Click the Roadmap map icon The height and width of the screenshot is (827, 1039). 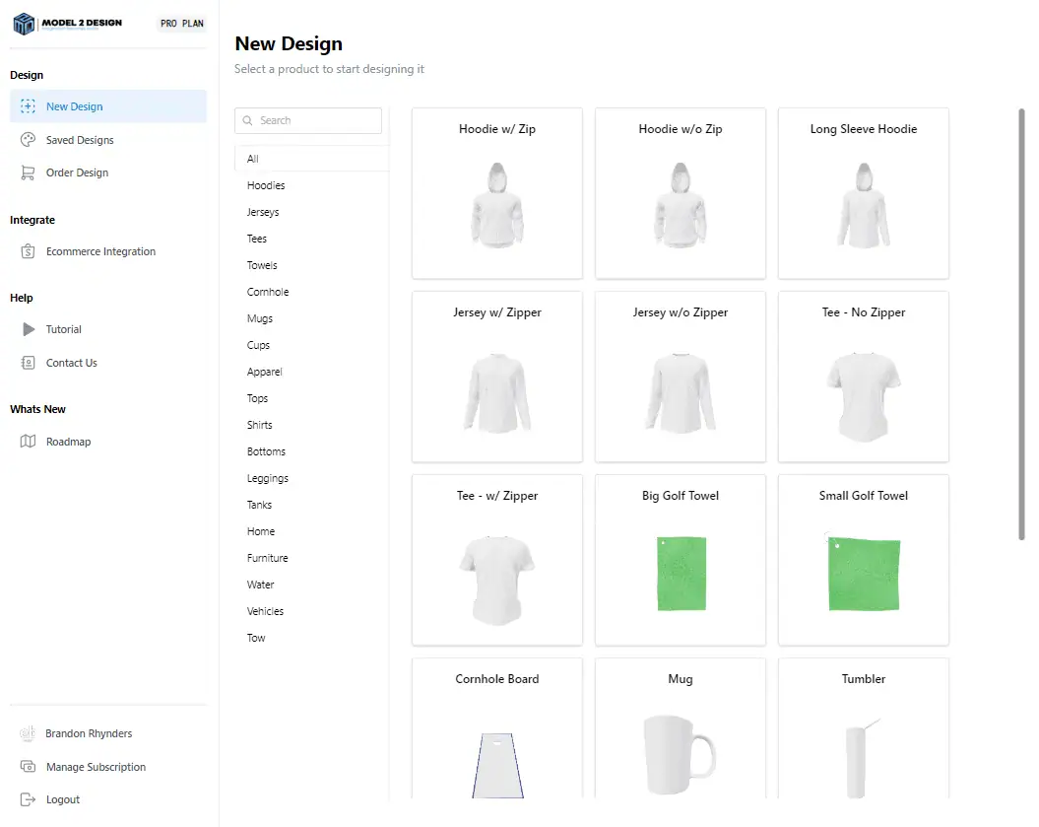pyautogui.click(x=28, y=442)
